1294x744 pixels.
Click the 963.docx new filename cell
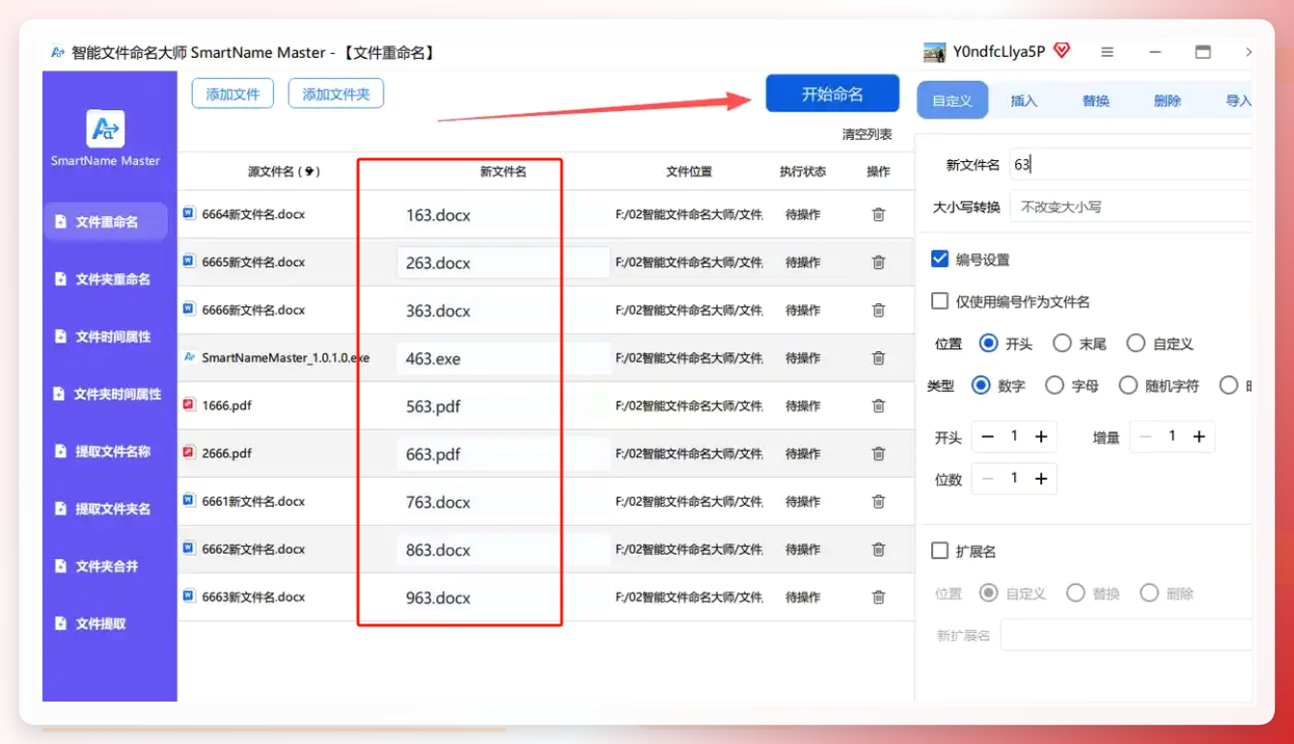tap(503, 597)
